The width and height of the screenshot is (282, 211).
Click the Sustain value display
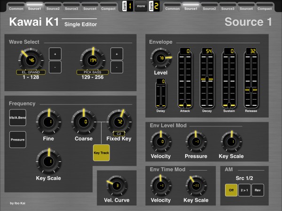pos(229,51)
